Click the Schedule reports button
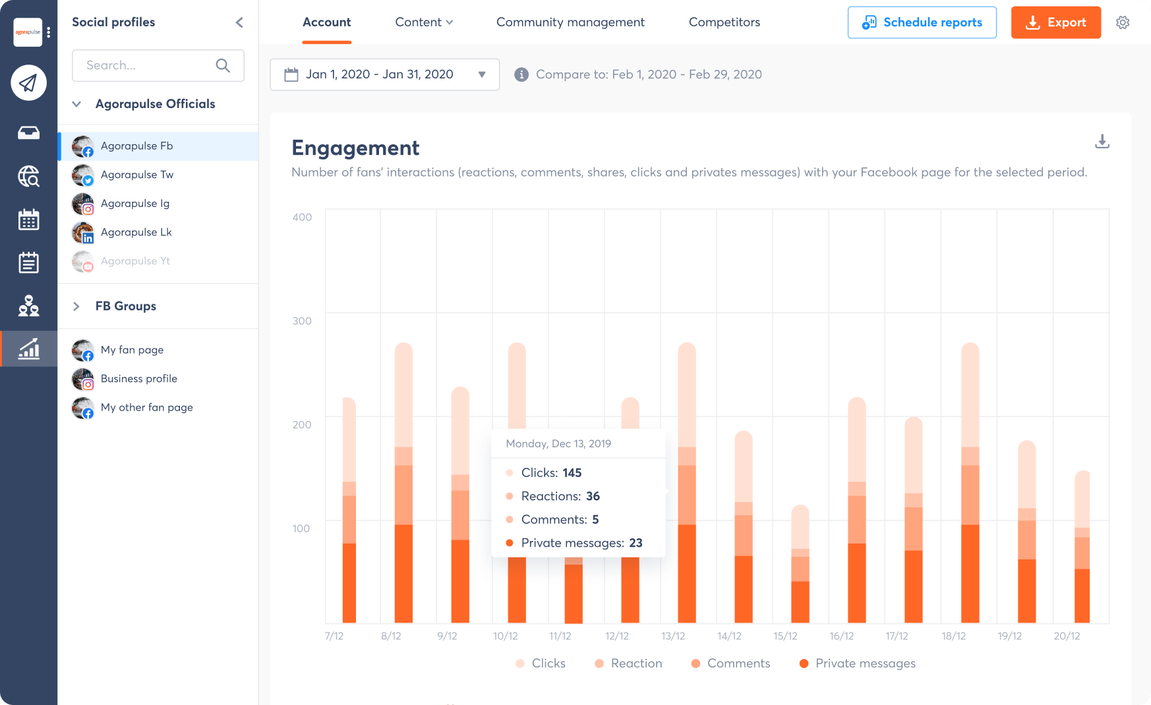Viewport: 1151px width, 705px height. pyautogui.click(x=922, y=22)
